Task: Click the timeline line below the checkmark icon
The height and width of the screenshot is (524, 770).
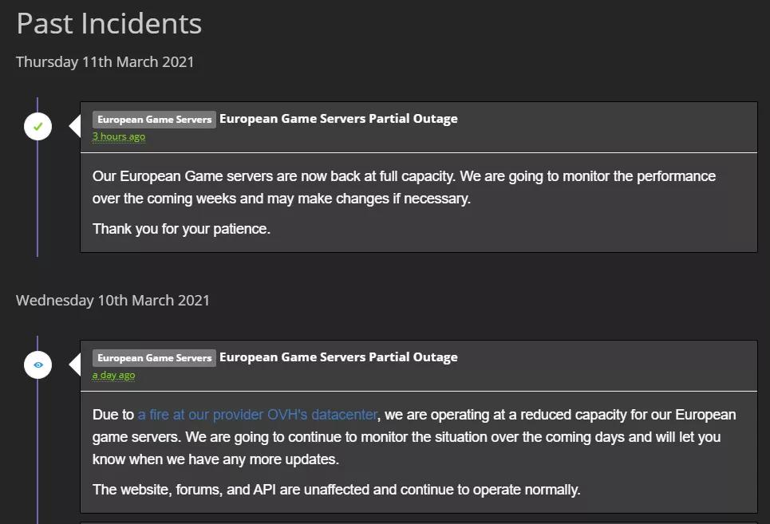Action: point(38,199)
